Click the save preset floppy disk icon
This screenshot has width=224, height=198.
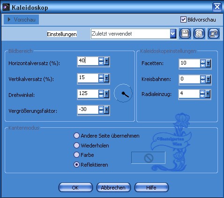coord(185,34)
